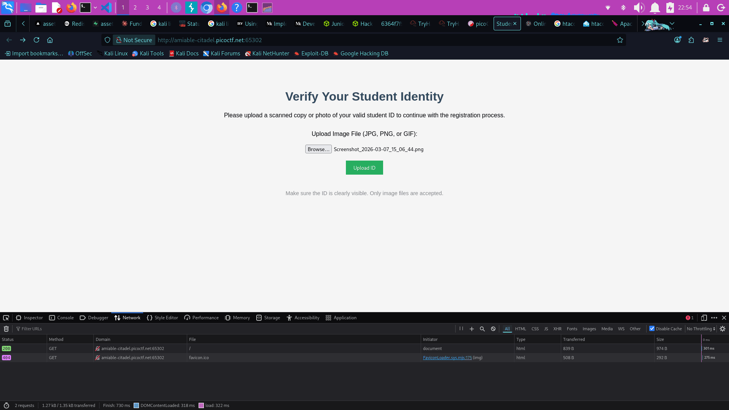Open network settings gear icon
Viewport: 729px width, 410px height.
point(723,329)
